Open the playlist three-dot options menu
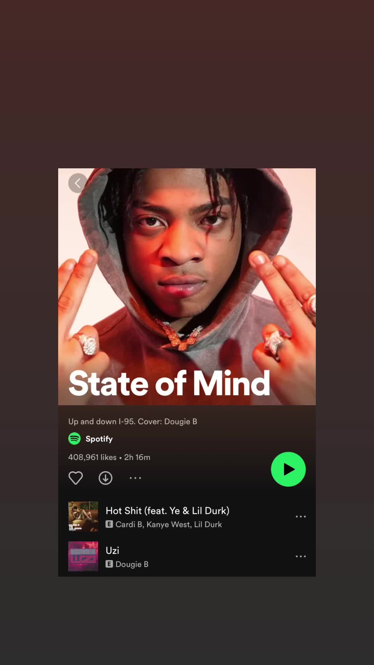The width and height of the screenshot is (374, 665). [135, 478]
